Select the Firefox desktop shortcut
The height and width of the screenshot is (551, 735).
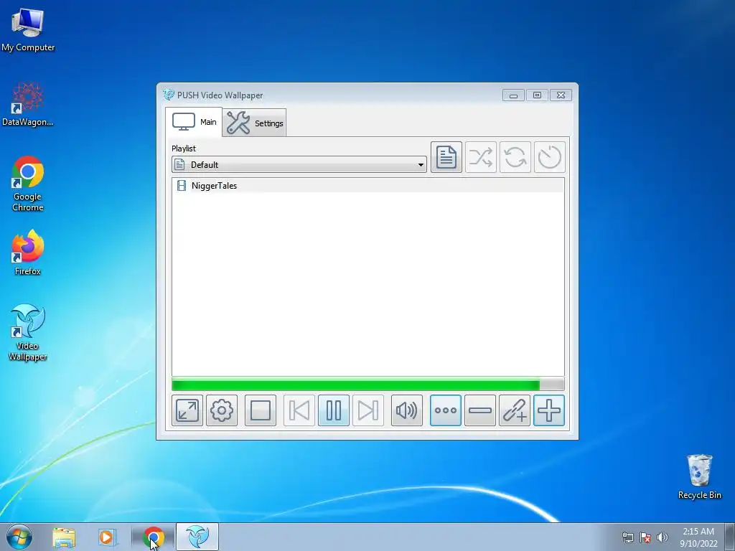(x=28, y=252)
